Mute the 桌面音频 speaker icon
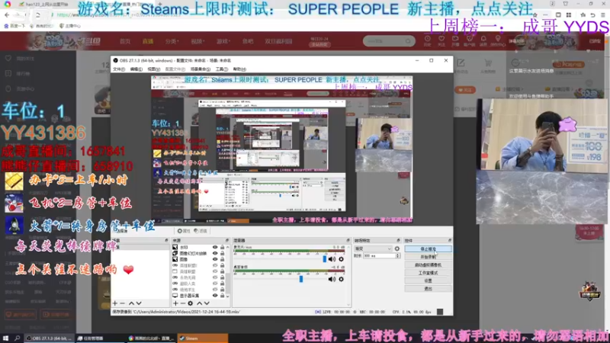The width and height of the screenshot is (610, 343). (x=332, y=279)
